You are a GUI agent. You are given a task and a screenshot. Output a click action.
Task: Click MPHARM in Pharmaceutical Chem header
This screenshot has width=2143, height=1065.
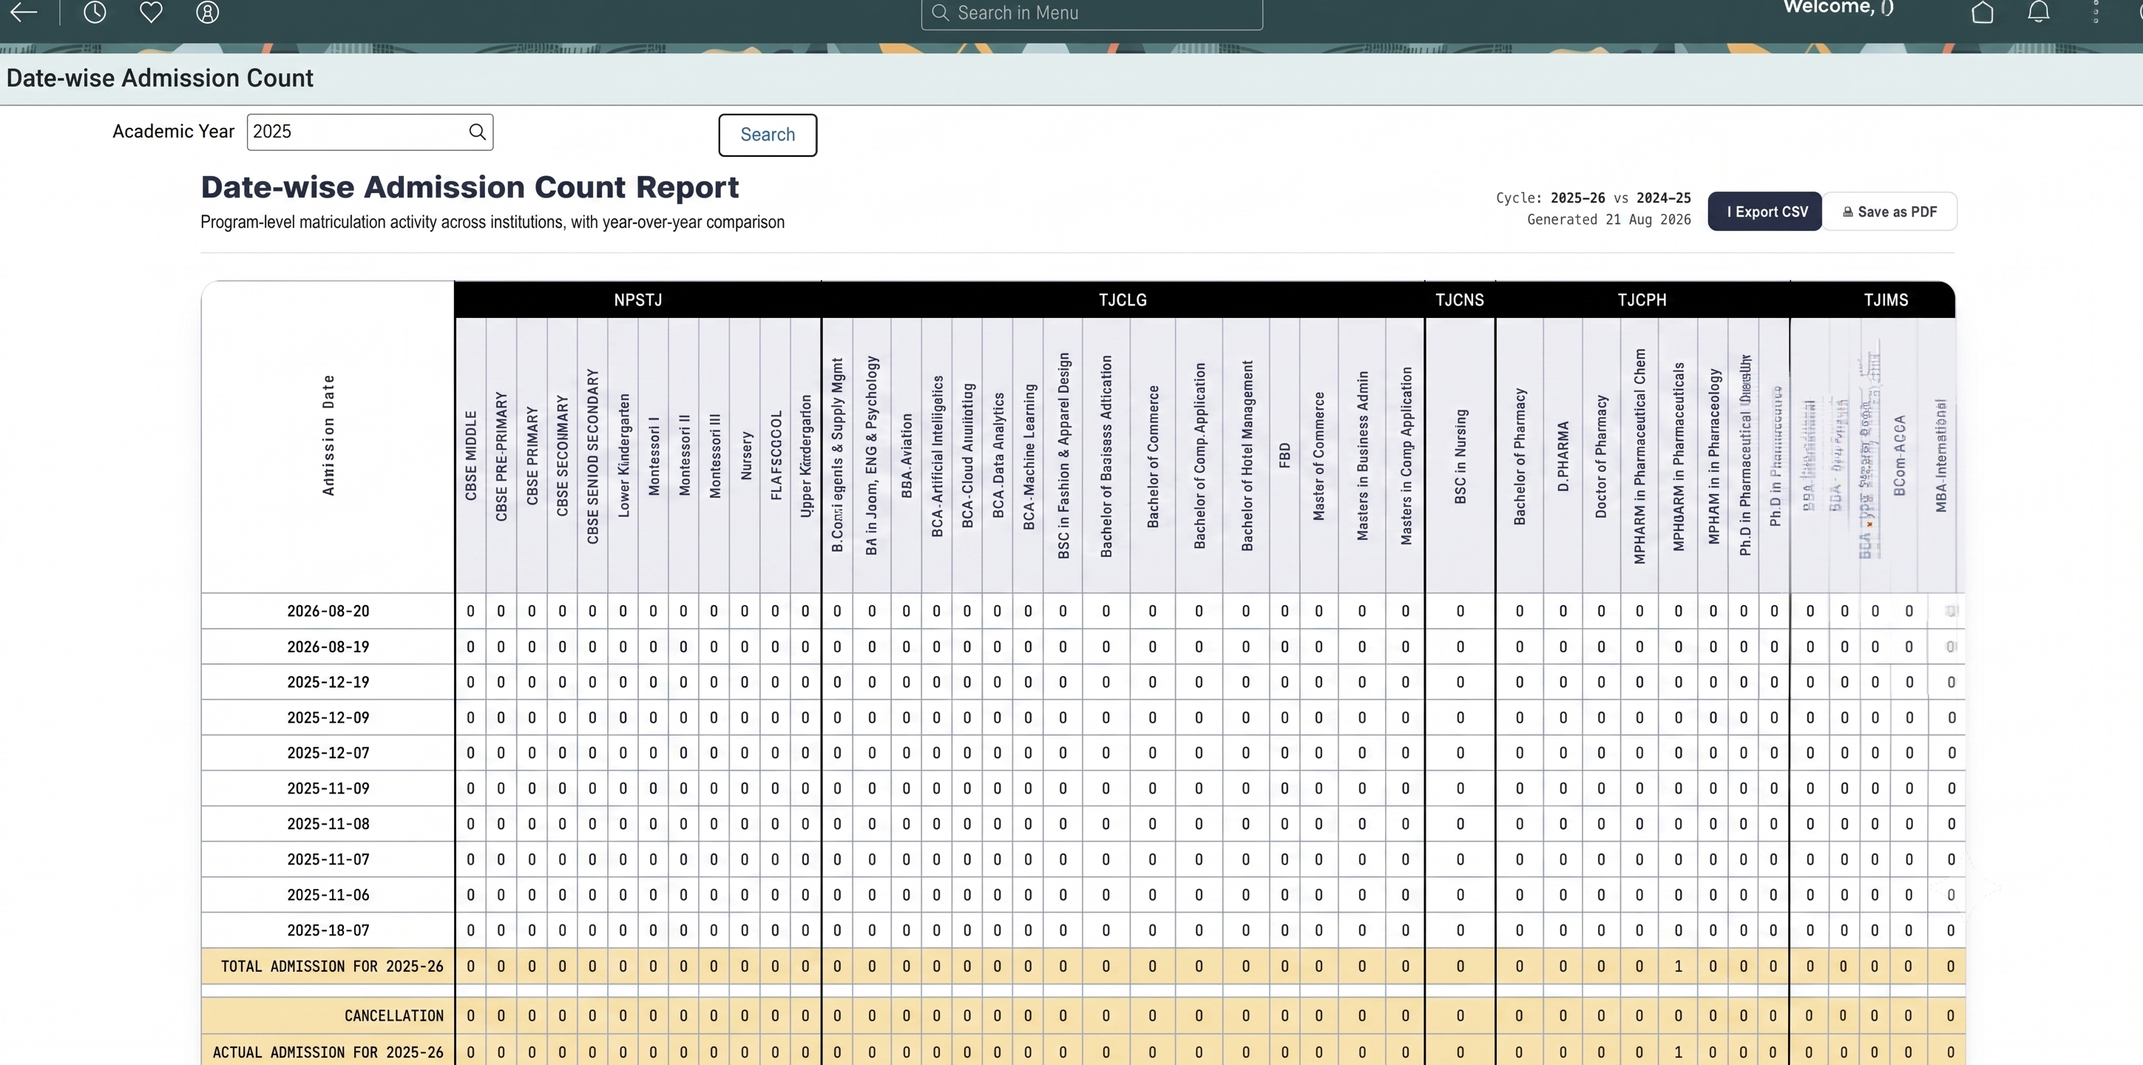(1639, 456)
